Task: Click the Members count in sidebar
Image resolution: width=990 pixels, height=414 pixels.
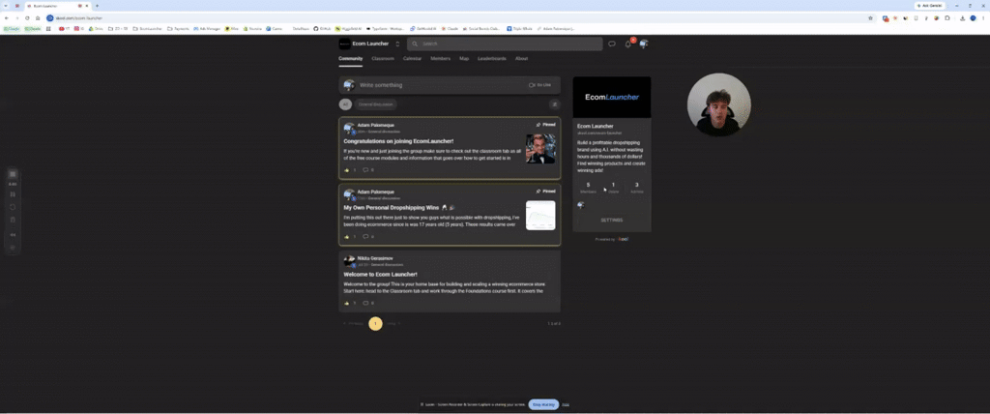Action: 588,187
